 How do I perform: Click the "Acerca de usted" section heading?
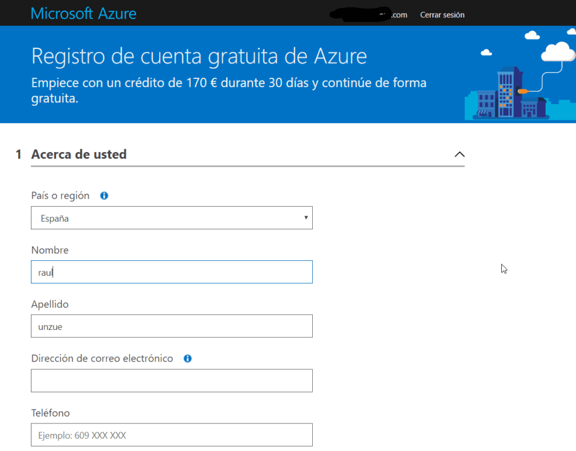[78, 154]
